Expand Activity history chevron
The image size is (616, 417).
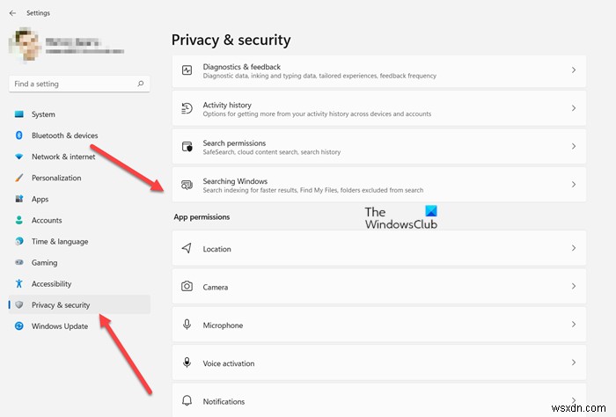574,108
